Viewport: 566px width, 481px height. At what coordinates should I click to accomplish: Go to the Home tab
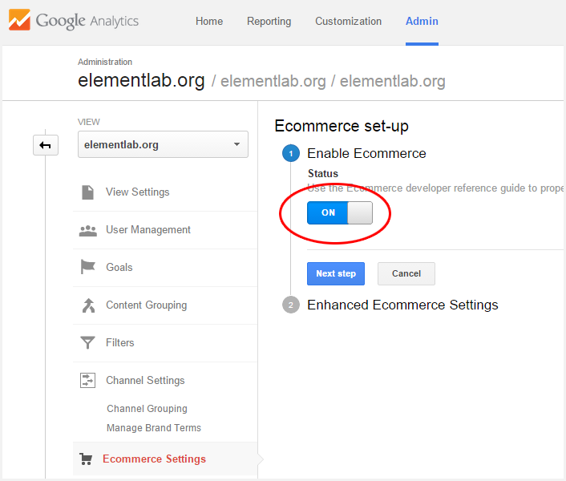point(209,22)
